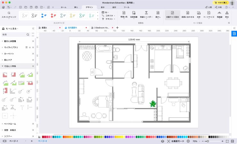Close the カーペット library category

[33, 54]
